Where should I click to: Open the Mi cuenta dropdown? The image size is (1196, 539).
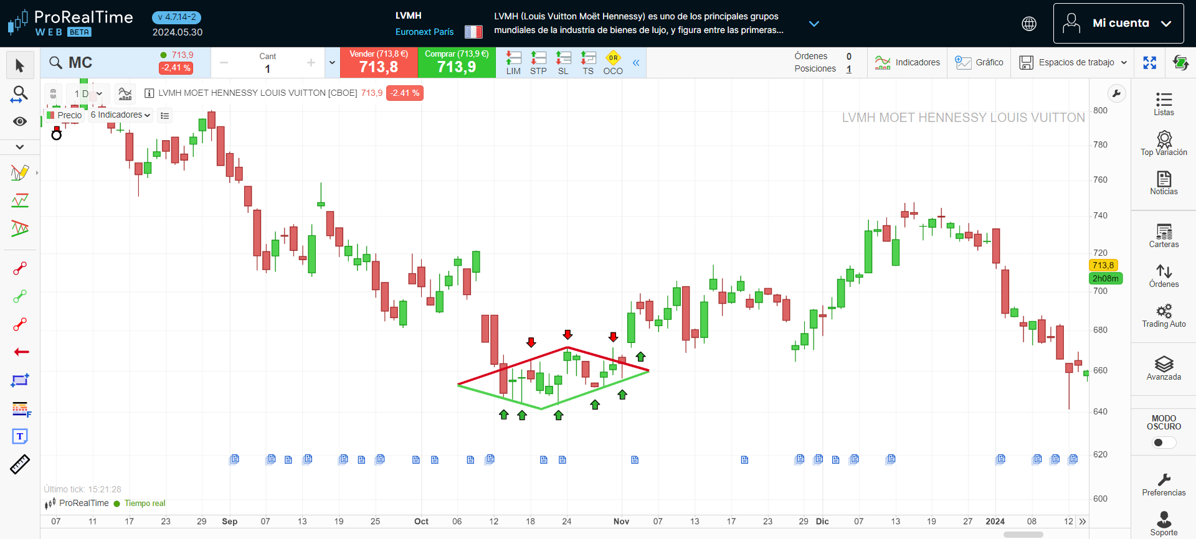(1118, 24)
